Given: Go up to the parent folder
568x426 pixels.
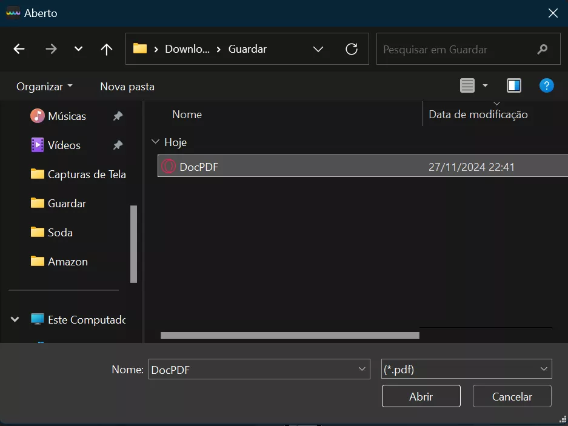Looking at the screenshot, I should pos(106,49).
